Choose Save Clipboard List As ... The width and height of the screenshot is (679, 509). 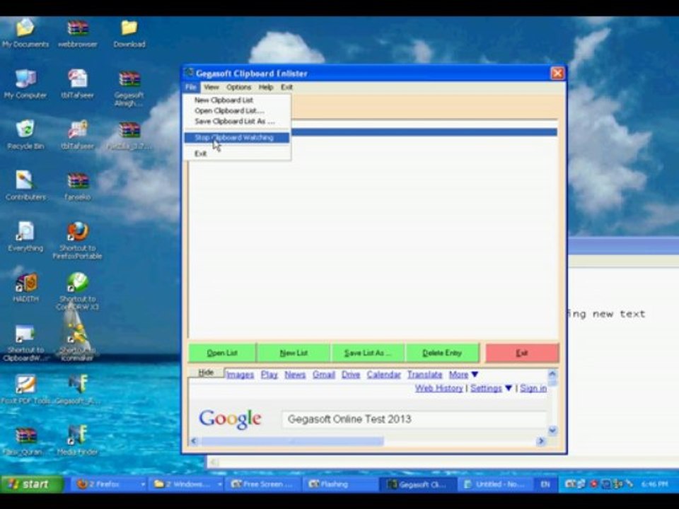click(237, 122)
